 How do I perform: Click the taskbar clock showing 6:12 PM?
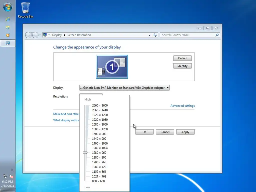pos(7,184)
